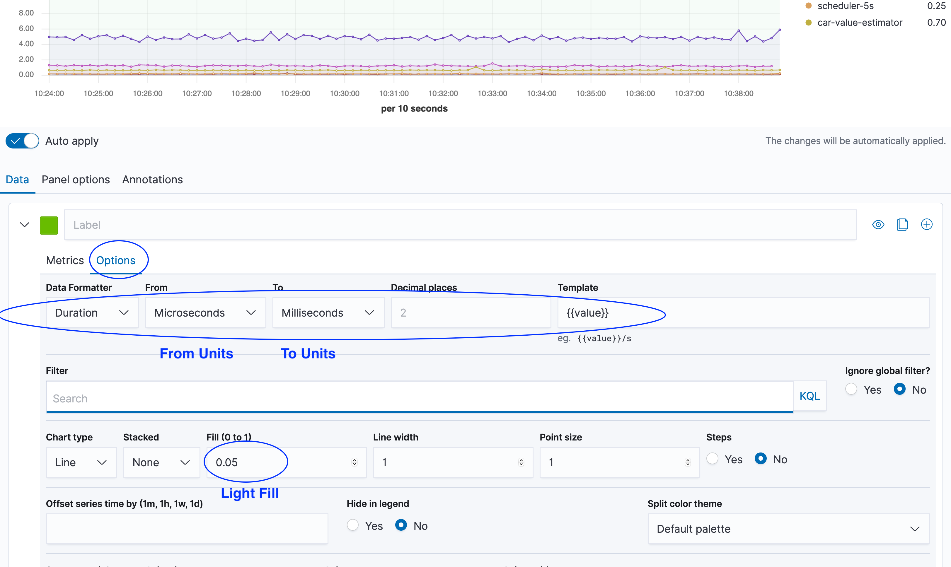Open the Data Formatter Duration dropdown

click(92, 312)
